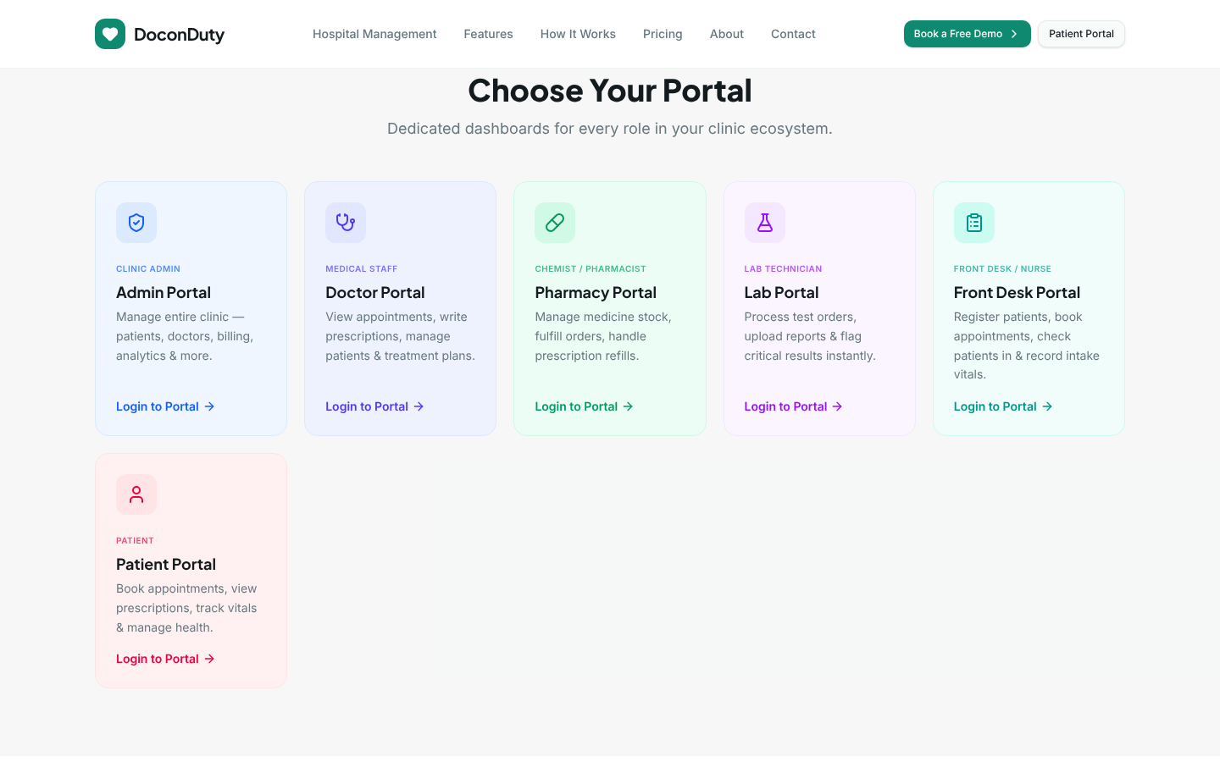This screenshot has width=1220, height=762.
Task: Navigate to the Contact page
Action: point(793,34)
